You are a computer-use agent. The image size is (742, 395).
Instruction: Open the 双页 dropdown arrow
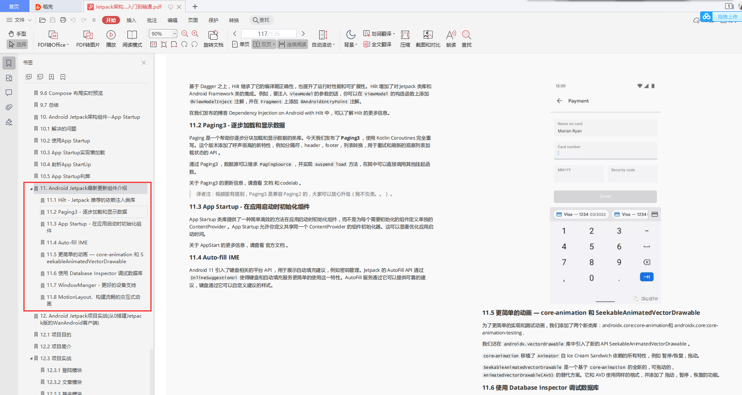coord(274,44)
